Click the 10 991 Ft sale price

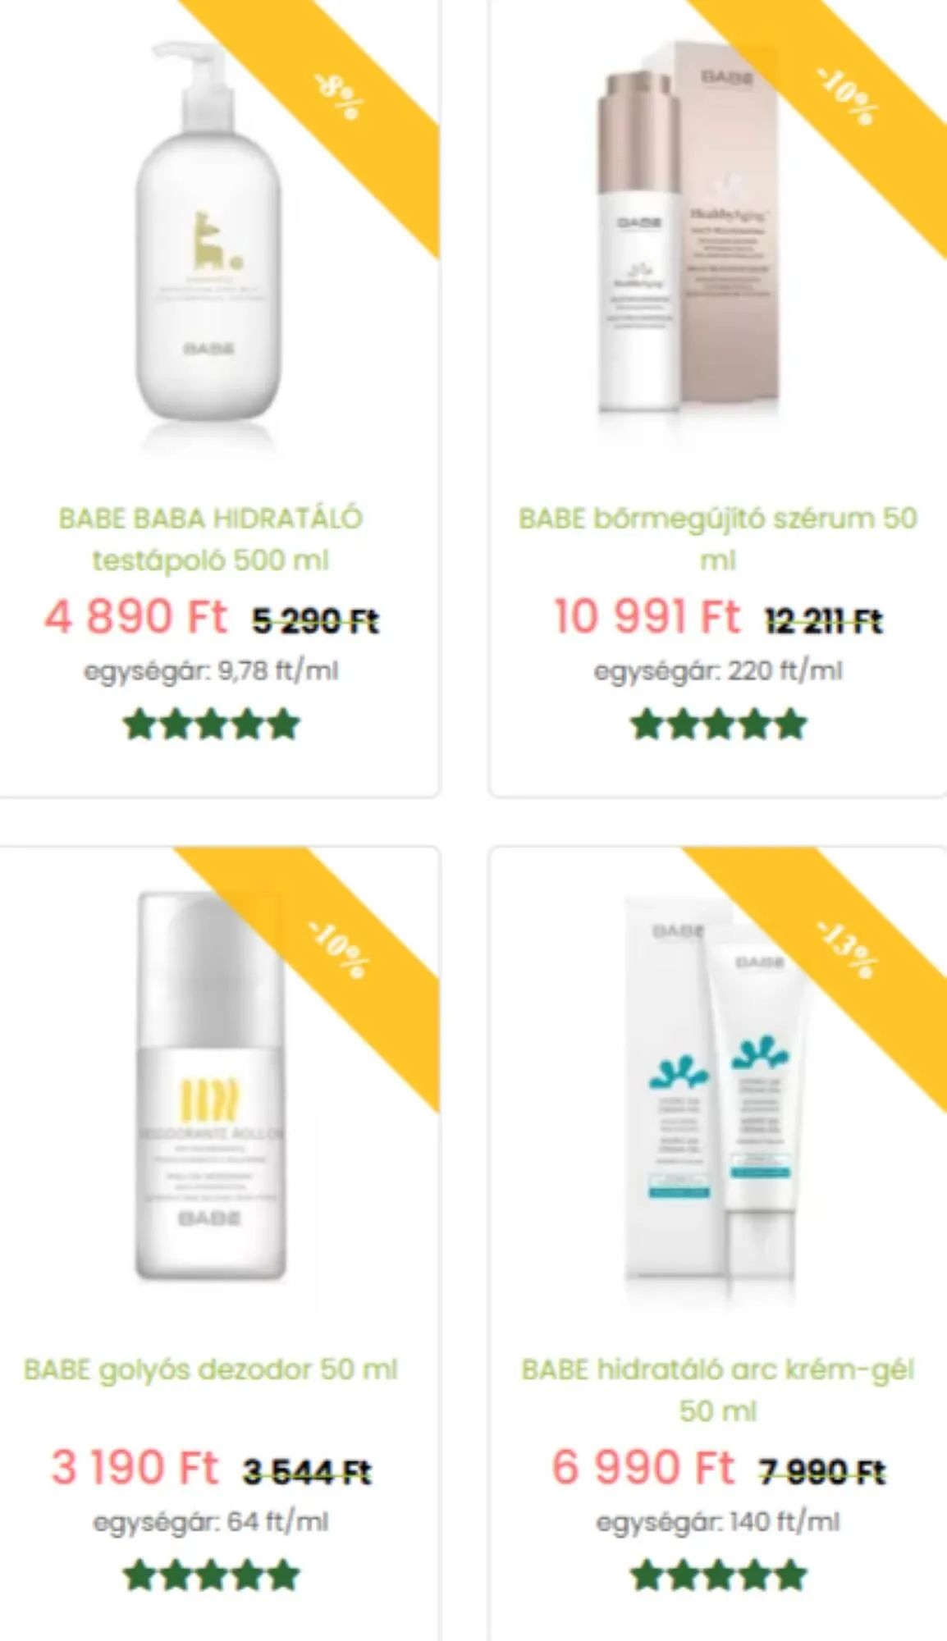pyautogui.click(x=647, y=617)
